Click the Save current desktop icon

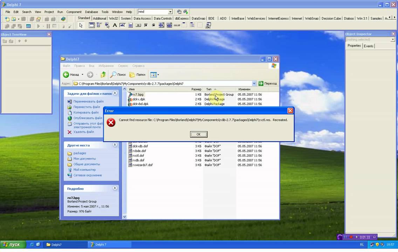tap(179, 12)
